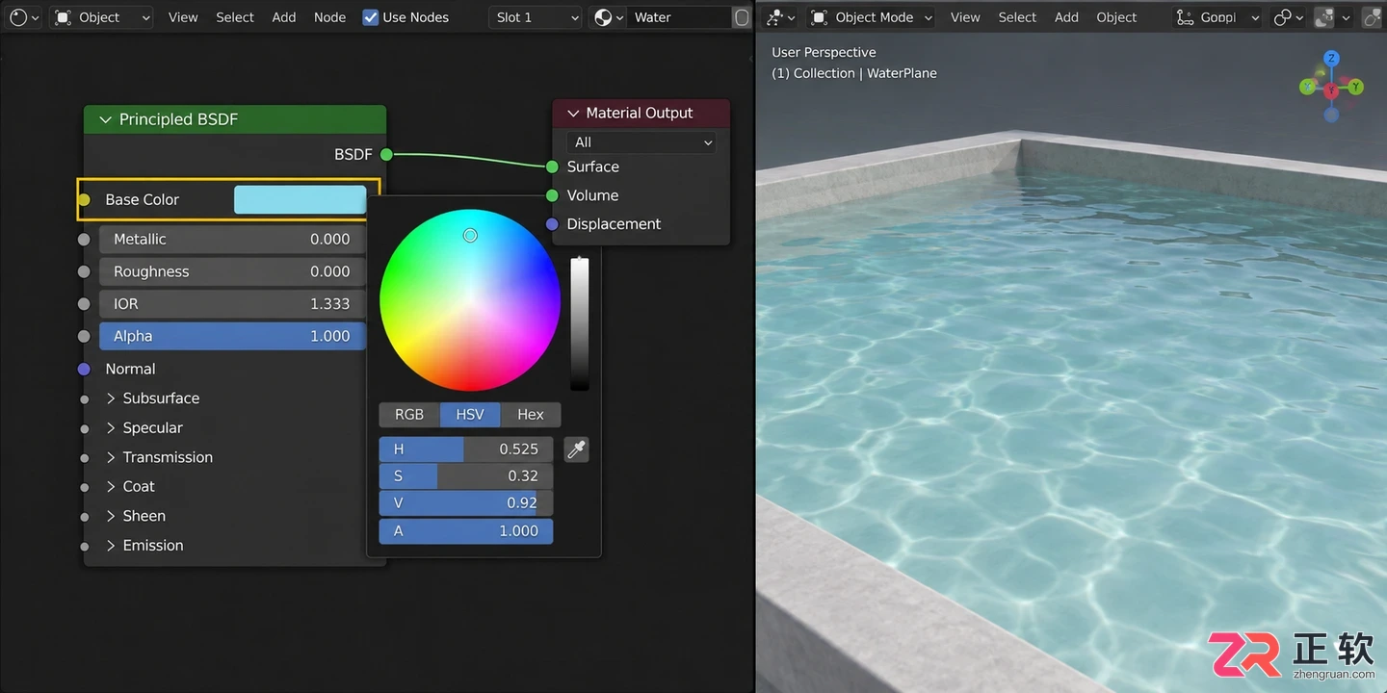Viewport: 1387px width, 693px height.
Task: Click the Normal input socket
Action: [x=84, y=369]
